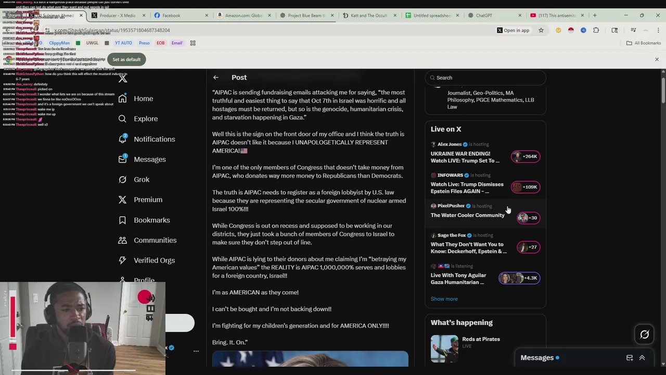Open the tab search icon in toolbar
Image resolution: width=666 pixels, height=375 pixels.
pos(614,30)
